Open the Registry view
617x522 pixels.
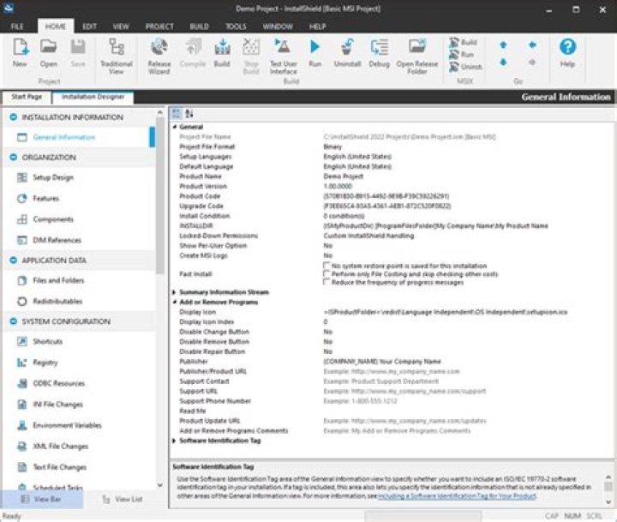[x=45, y=363]
